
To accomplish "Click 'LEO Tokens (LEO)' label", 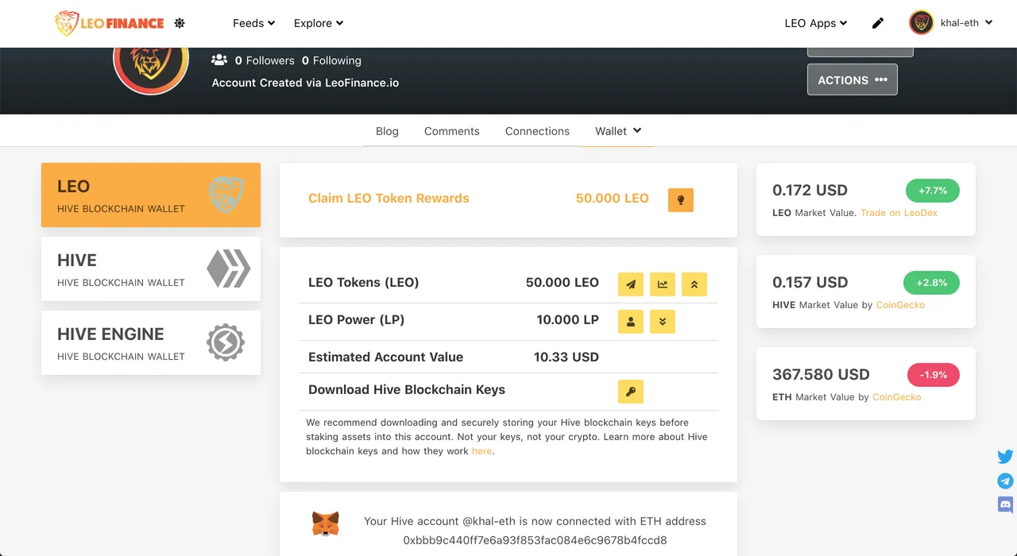I will (363, 283).
